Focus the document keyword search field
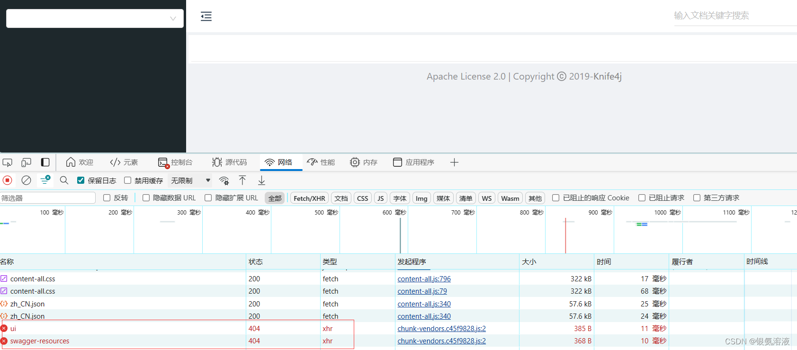 coord(735,16)
